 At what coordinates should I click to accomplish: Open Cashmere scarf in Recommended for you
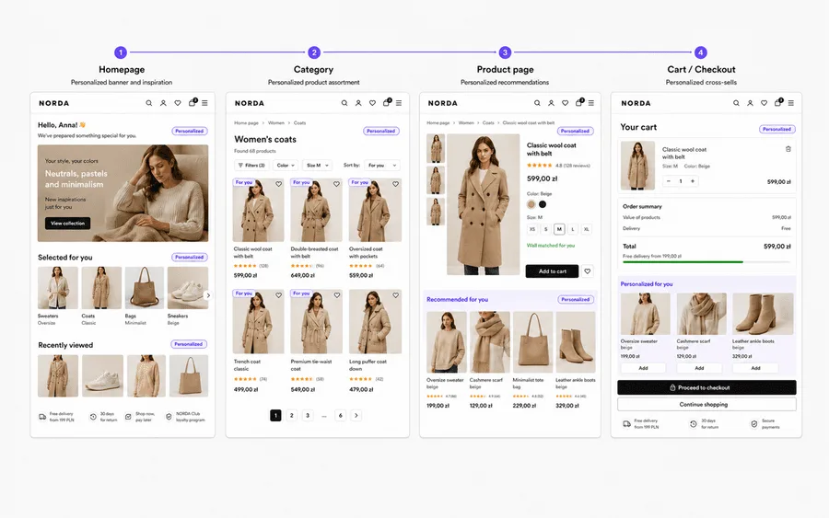[490, 359]
